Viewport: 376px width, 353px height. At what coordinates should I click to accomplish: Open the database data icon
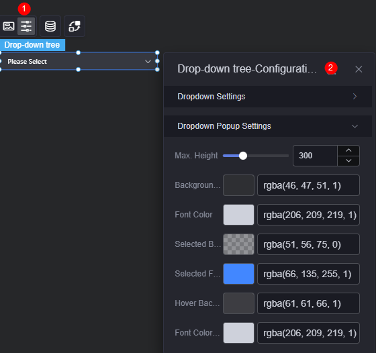[50, 26]
